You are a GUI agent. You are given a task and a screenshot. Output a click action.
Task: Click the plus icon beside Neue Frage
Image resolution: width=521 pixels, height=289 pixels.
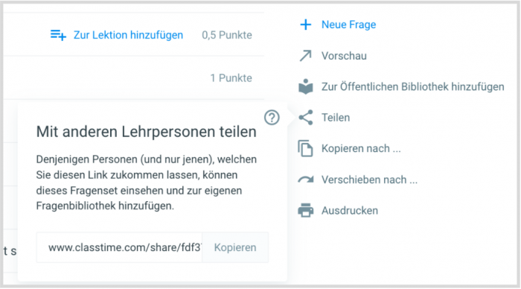click(305, 25)
